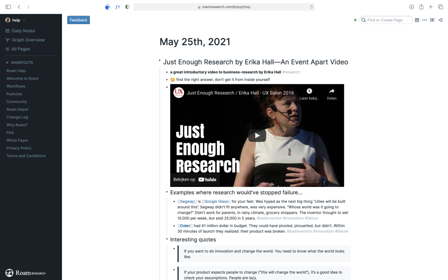Image resolution: width=448 pixels, height=280 pixels.
Task: Show the tab overview icon
Action: point(441,7)
